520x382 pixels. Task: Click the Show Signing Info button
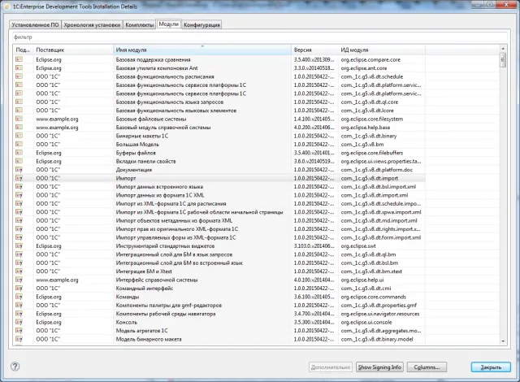379,367
